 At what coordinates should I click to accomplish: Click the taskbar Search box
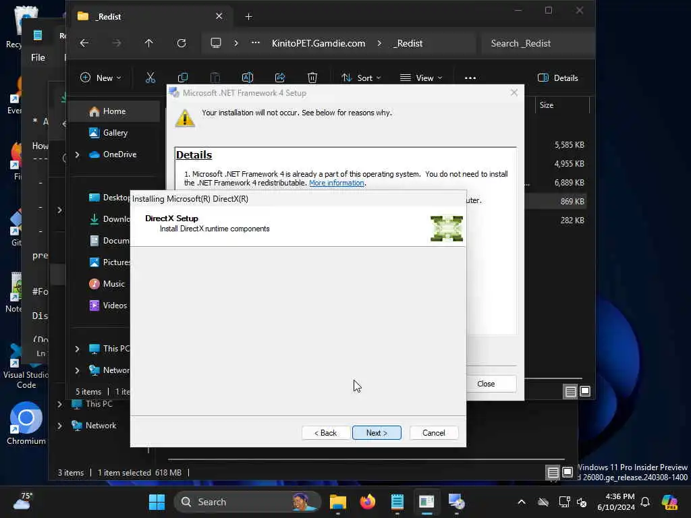(248, 502)
